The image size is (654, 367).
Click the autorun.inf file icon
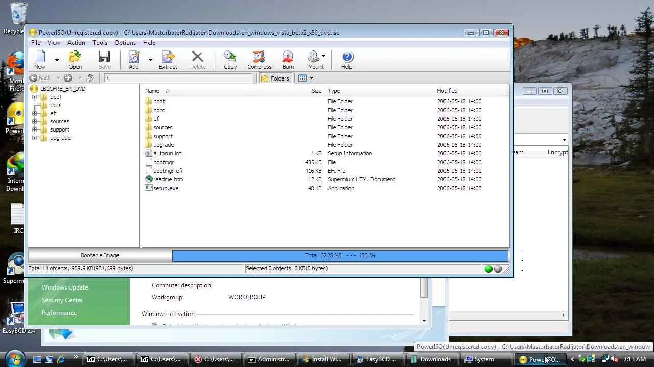pos(149,153)
